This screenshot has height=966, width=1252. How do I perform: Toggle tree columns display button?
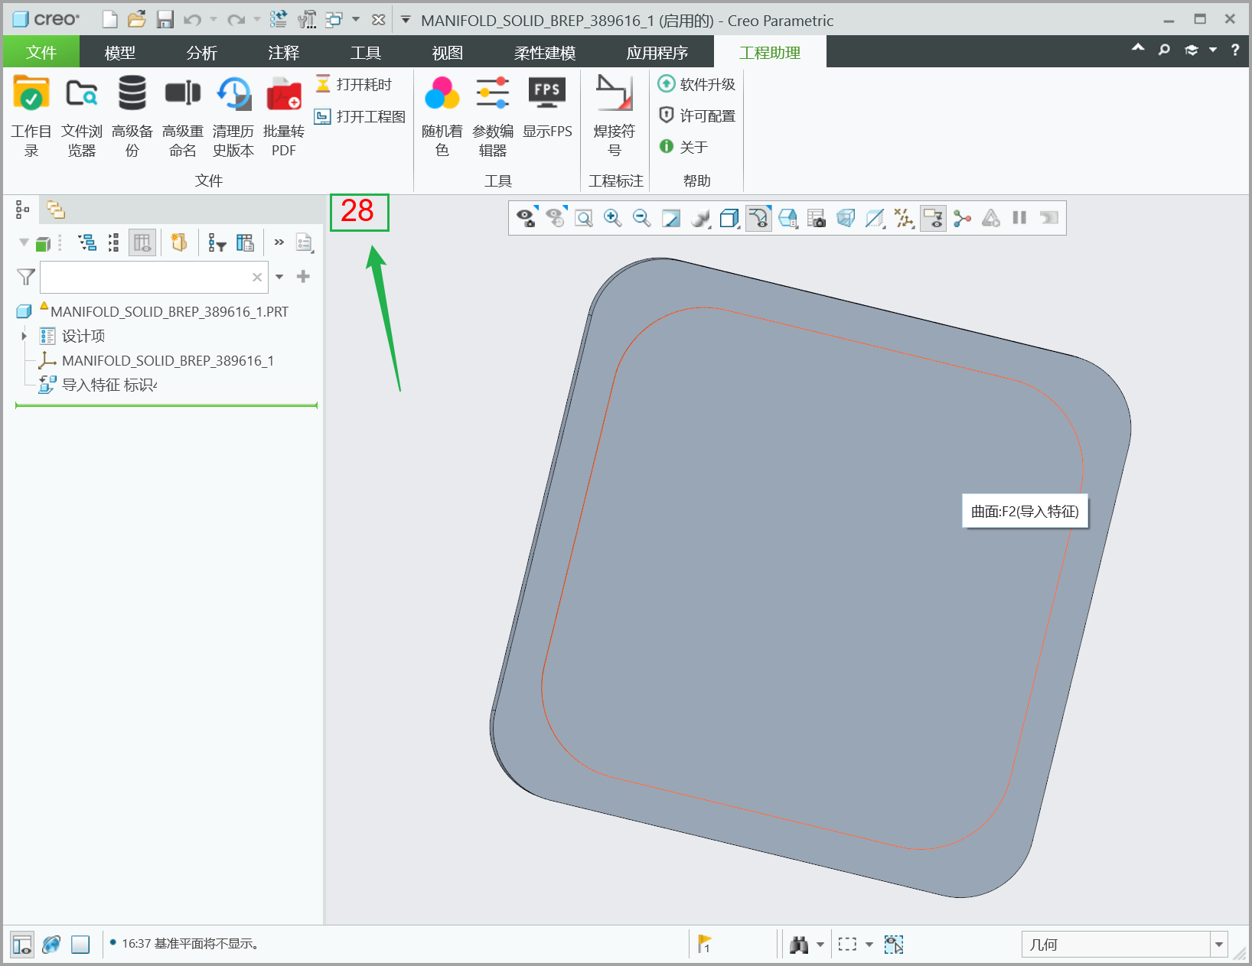[x=142, y=243]
